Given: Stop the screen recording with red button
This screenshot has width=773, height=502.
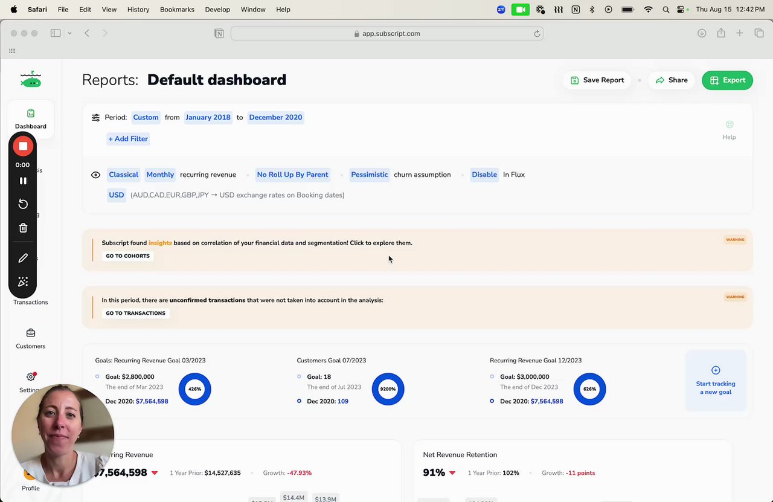Looking at the screenshot, I should [23, 146].
